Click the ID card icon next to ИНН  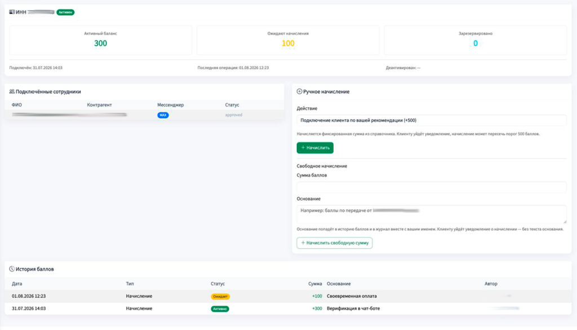(12, 12)
